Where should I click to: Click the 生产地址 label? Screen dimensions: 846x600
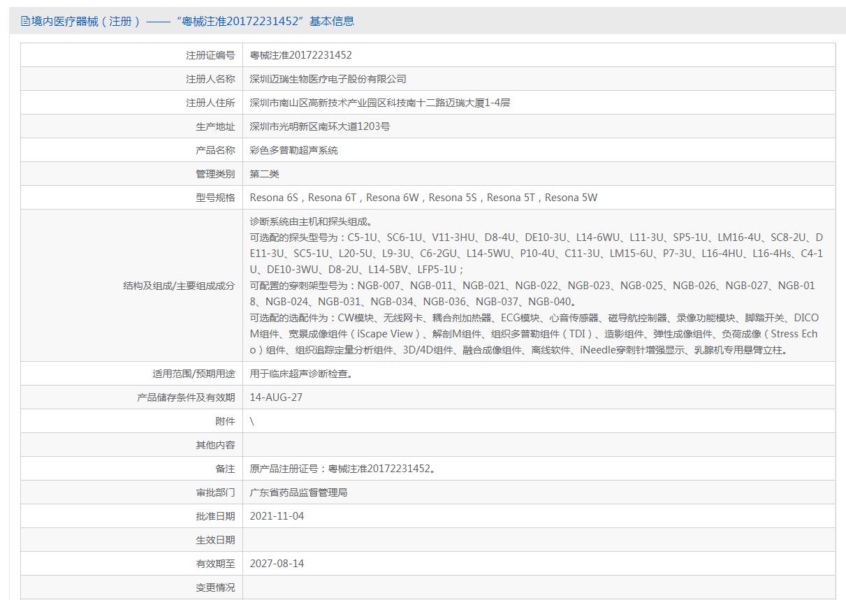tap(215, 126)
